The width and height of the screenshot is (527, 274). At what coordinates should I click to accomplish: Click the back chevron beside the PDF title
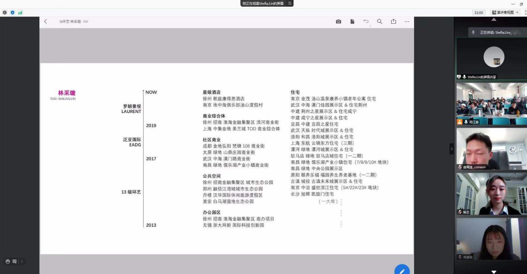point(46,22)
